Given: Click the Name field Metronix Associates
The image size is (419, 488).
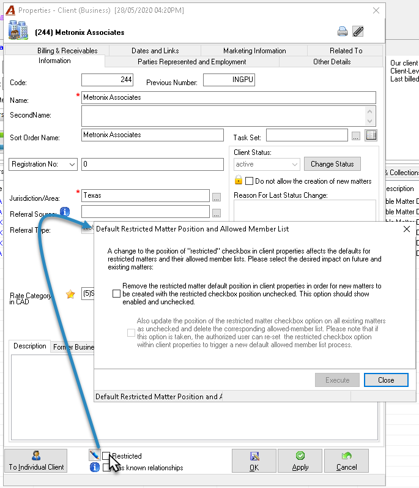Looking at the screenshot, I should (228, 97).
